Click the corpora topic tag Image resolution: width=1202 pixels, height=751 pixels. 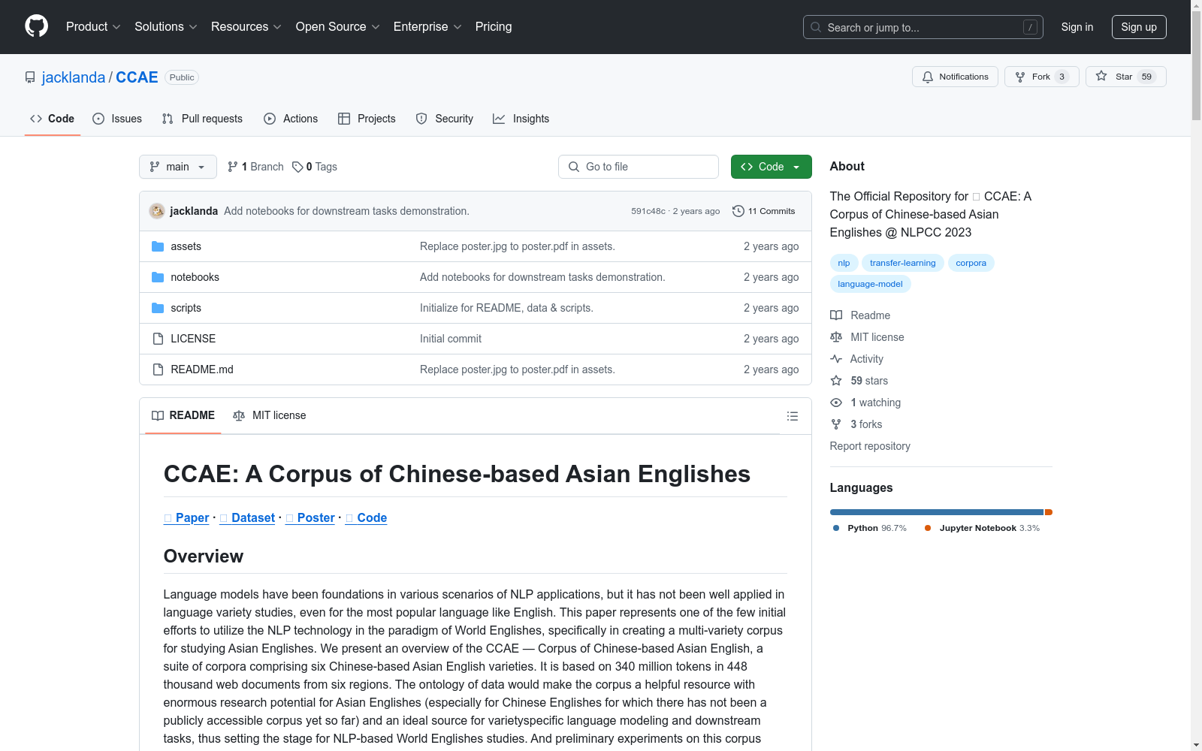point(971,263)
